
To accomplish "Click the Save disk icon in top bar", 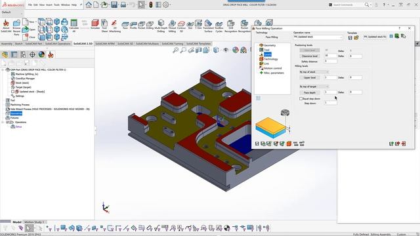I will [114, 5].
